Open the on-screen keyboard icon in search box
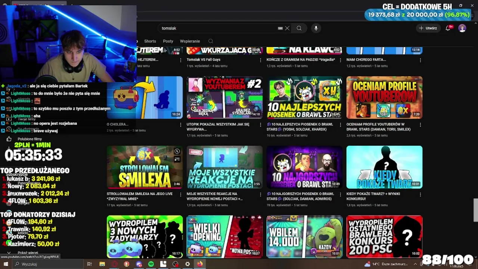The height and width of the screenshot is (269, 478). pos(280,28)
